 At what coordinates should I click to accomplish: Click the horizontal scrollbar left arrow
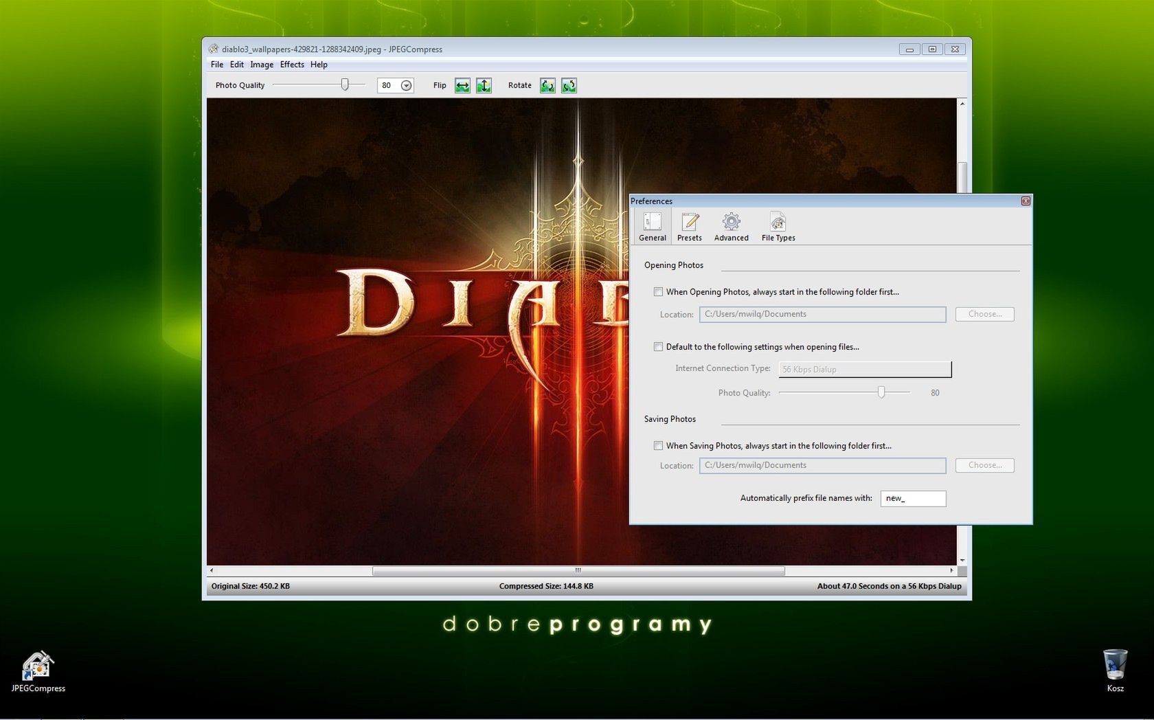[x=212, y=570]
